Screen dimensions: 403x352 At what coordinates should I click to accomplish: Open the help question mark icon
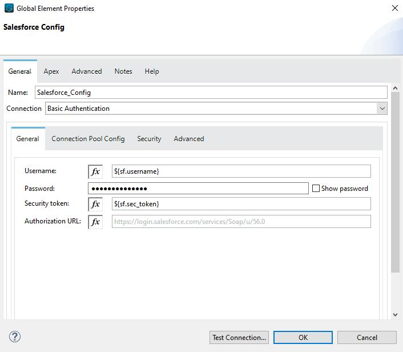(x=15, y=337)
